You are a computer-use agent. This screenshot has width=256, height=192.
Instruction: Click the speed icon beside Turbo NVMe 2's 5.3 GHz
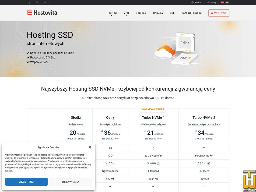(209, 163)
